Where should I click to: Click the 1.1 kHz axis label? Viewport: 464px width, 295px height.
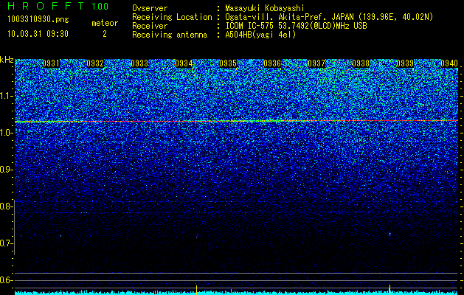[x=6, y=96]
